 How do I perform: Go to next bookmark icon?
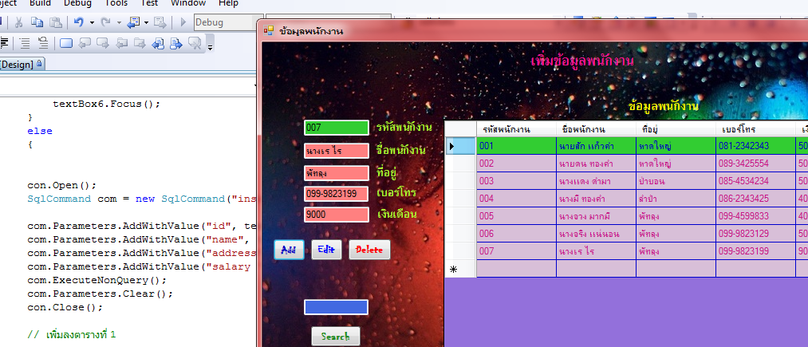coord(103,43)
